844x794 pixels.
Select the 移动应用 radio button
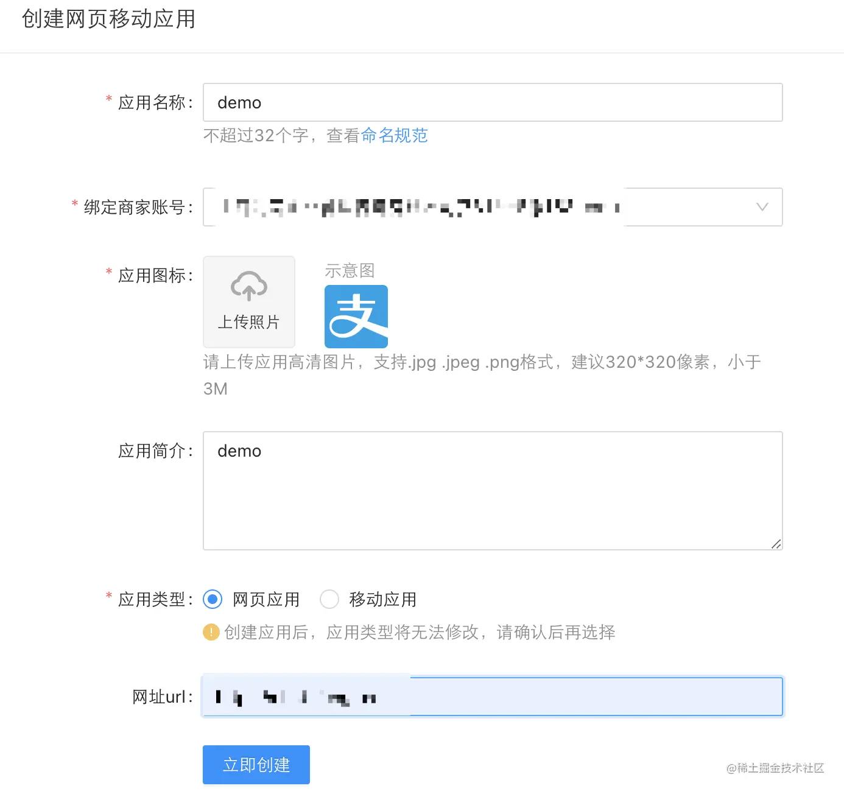click(329, 599)
